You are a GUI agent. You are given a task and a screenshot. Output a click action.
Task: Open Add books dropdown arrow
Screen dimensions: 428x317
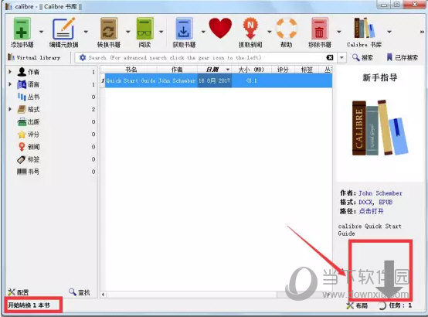point(41,32)
